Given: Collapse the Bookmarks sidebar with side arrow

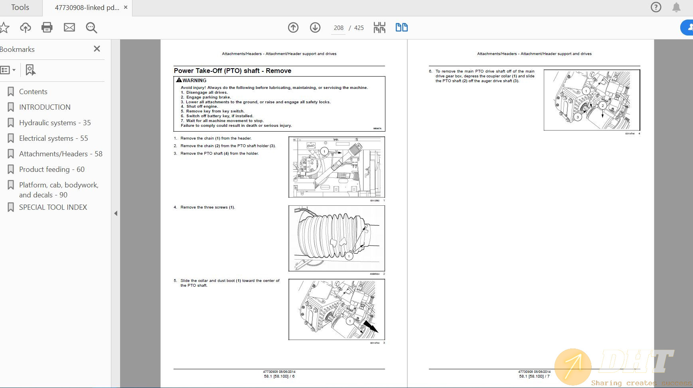Looking at the screenshot, I should point(115,213).
